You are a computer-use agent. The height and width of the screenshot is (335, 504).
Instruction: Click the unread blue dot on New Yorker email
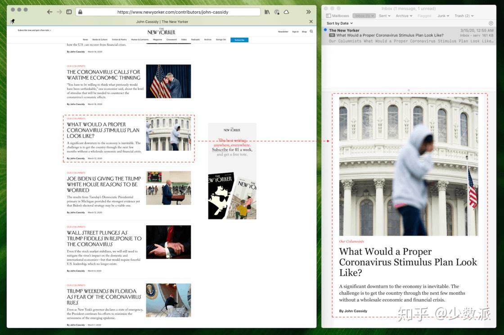coord(325,30)
